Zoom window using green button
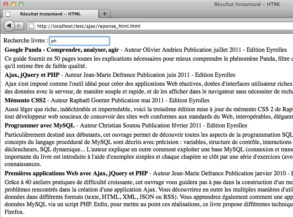The image size is (293, 217). pyautogui.click(x=21, y=4)
